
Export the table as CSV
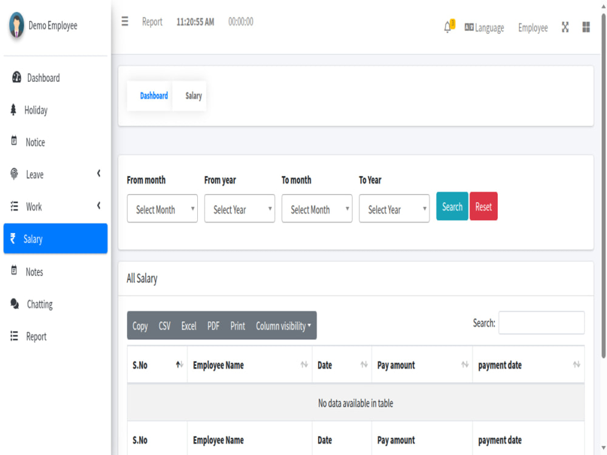pyautogui.click(x=164, y=326)
